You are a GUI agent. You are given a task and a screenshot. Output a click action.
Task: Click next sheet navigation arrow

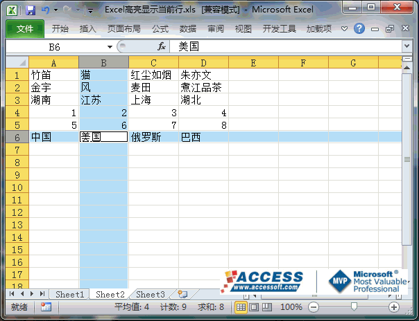(x=32, y=294)
